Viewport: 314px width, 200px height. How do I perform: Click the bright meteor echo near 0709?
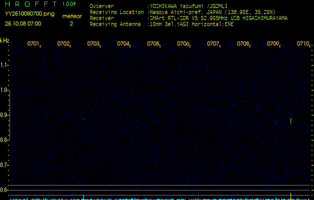coord(291,121)
